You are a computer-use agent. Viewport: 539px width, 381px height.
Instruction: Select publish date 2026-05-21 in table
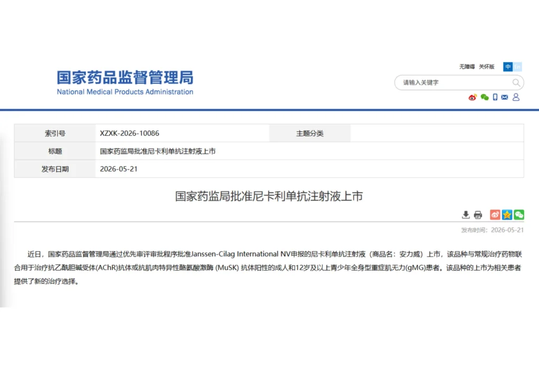tap(118, 169)
